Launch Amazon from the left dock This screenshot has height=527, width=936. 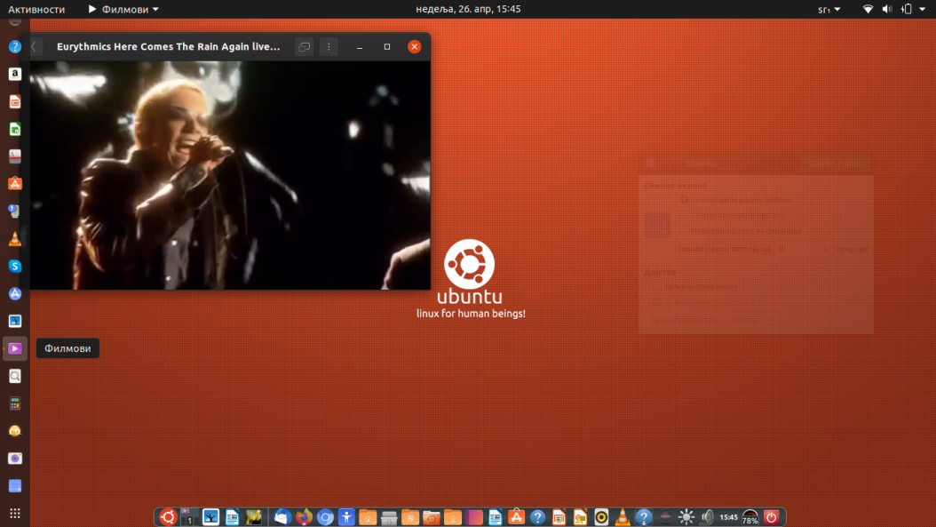tap(15, 74)
